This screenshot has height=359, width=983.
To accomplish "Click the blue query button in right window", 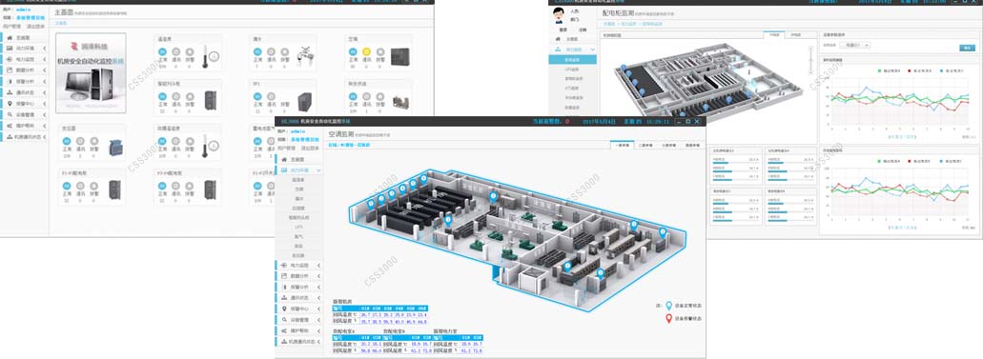I will pyautogui.click(x=968, y=48).
